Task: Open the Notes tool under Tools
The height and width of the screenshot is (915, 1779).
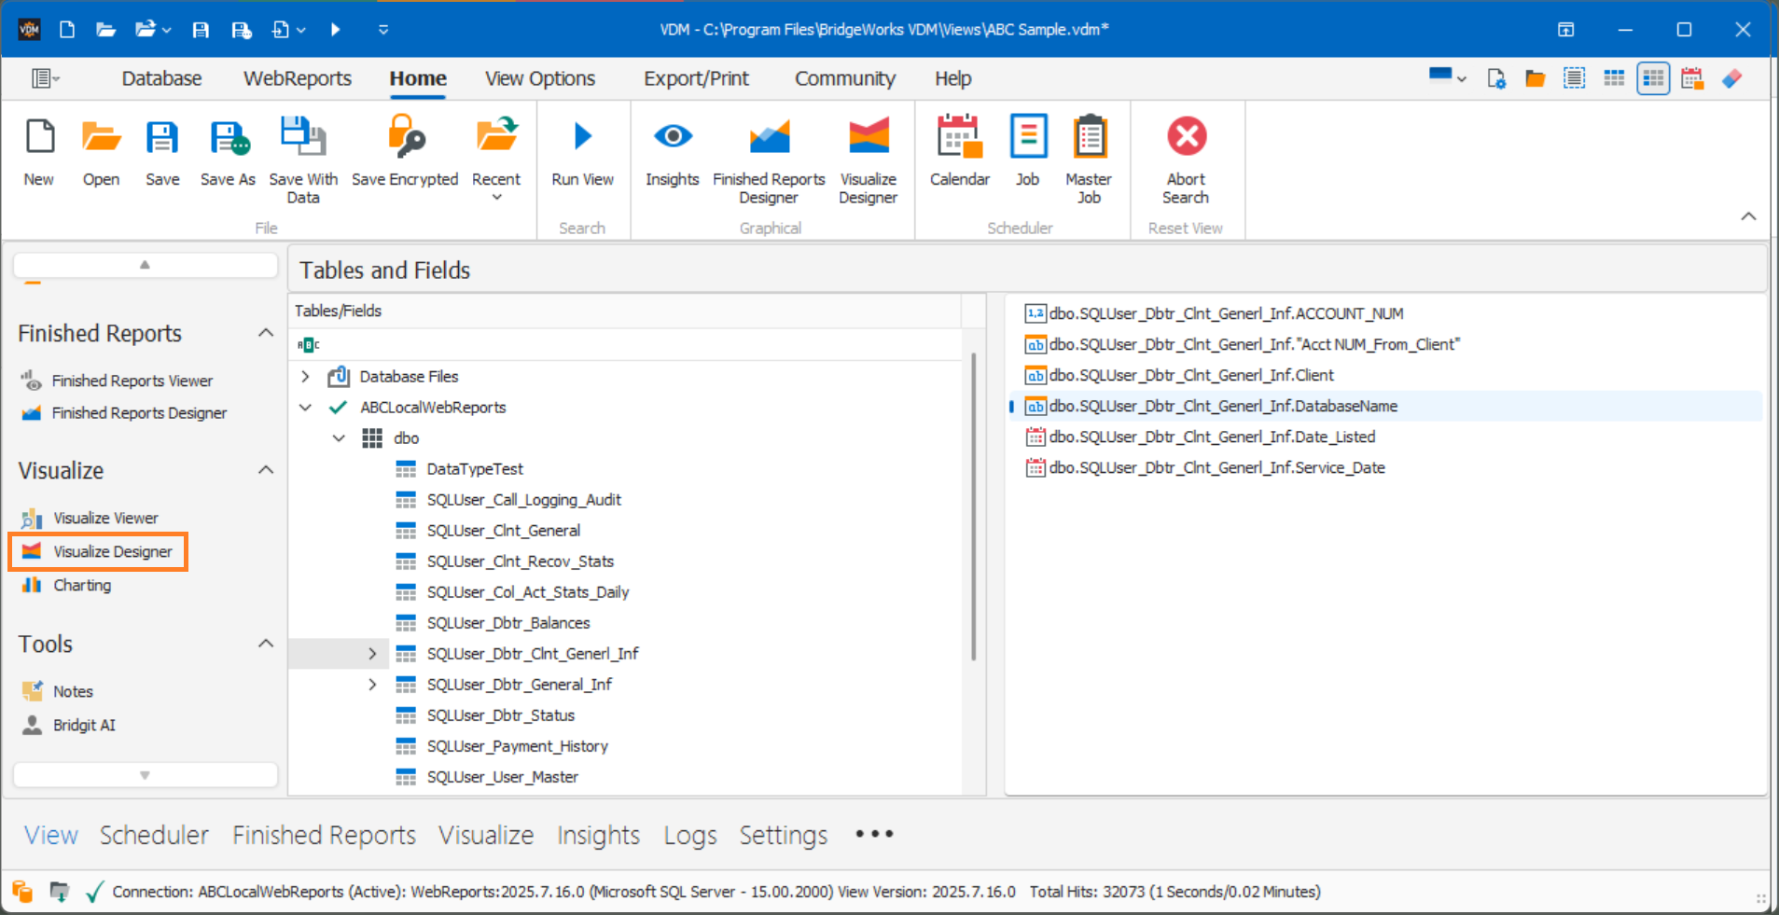Action: tap(74, 690)
